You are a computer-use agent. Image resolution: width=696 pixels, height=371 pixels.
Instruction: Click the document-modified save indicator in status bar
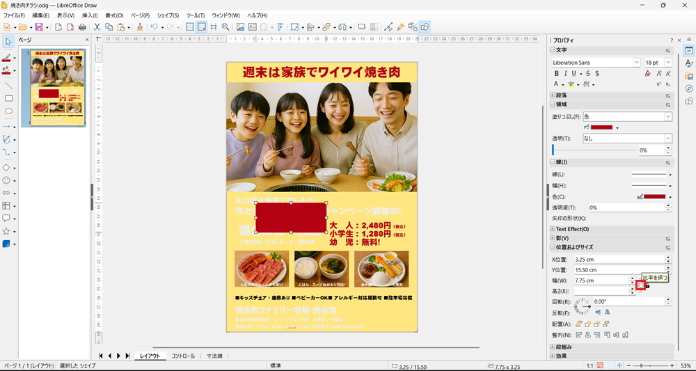[x=600, y=365]
